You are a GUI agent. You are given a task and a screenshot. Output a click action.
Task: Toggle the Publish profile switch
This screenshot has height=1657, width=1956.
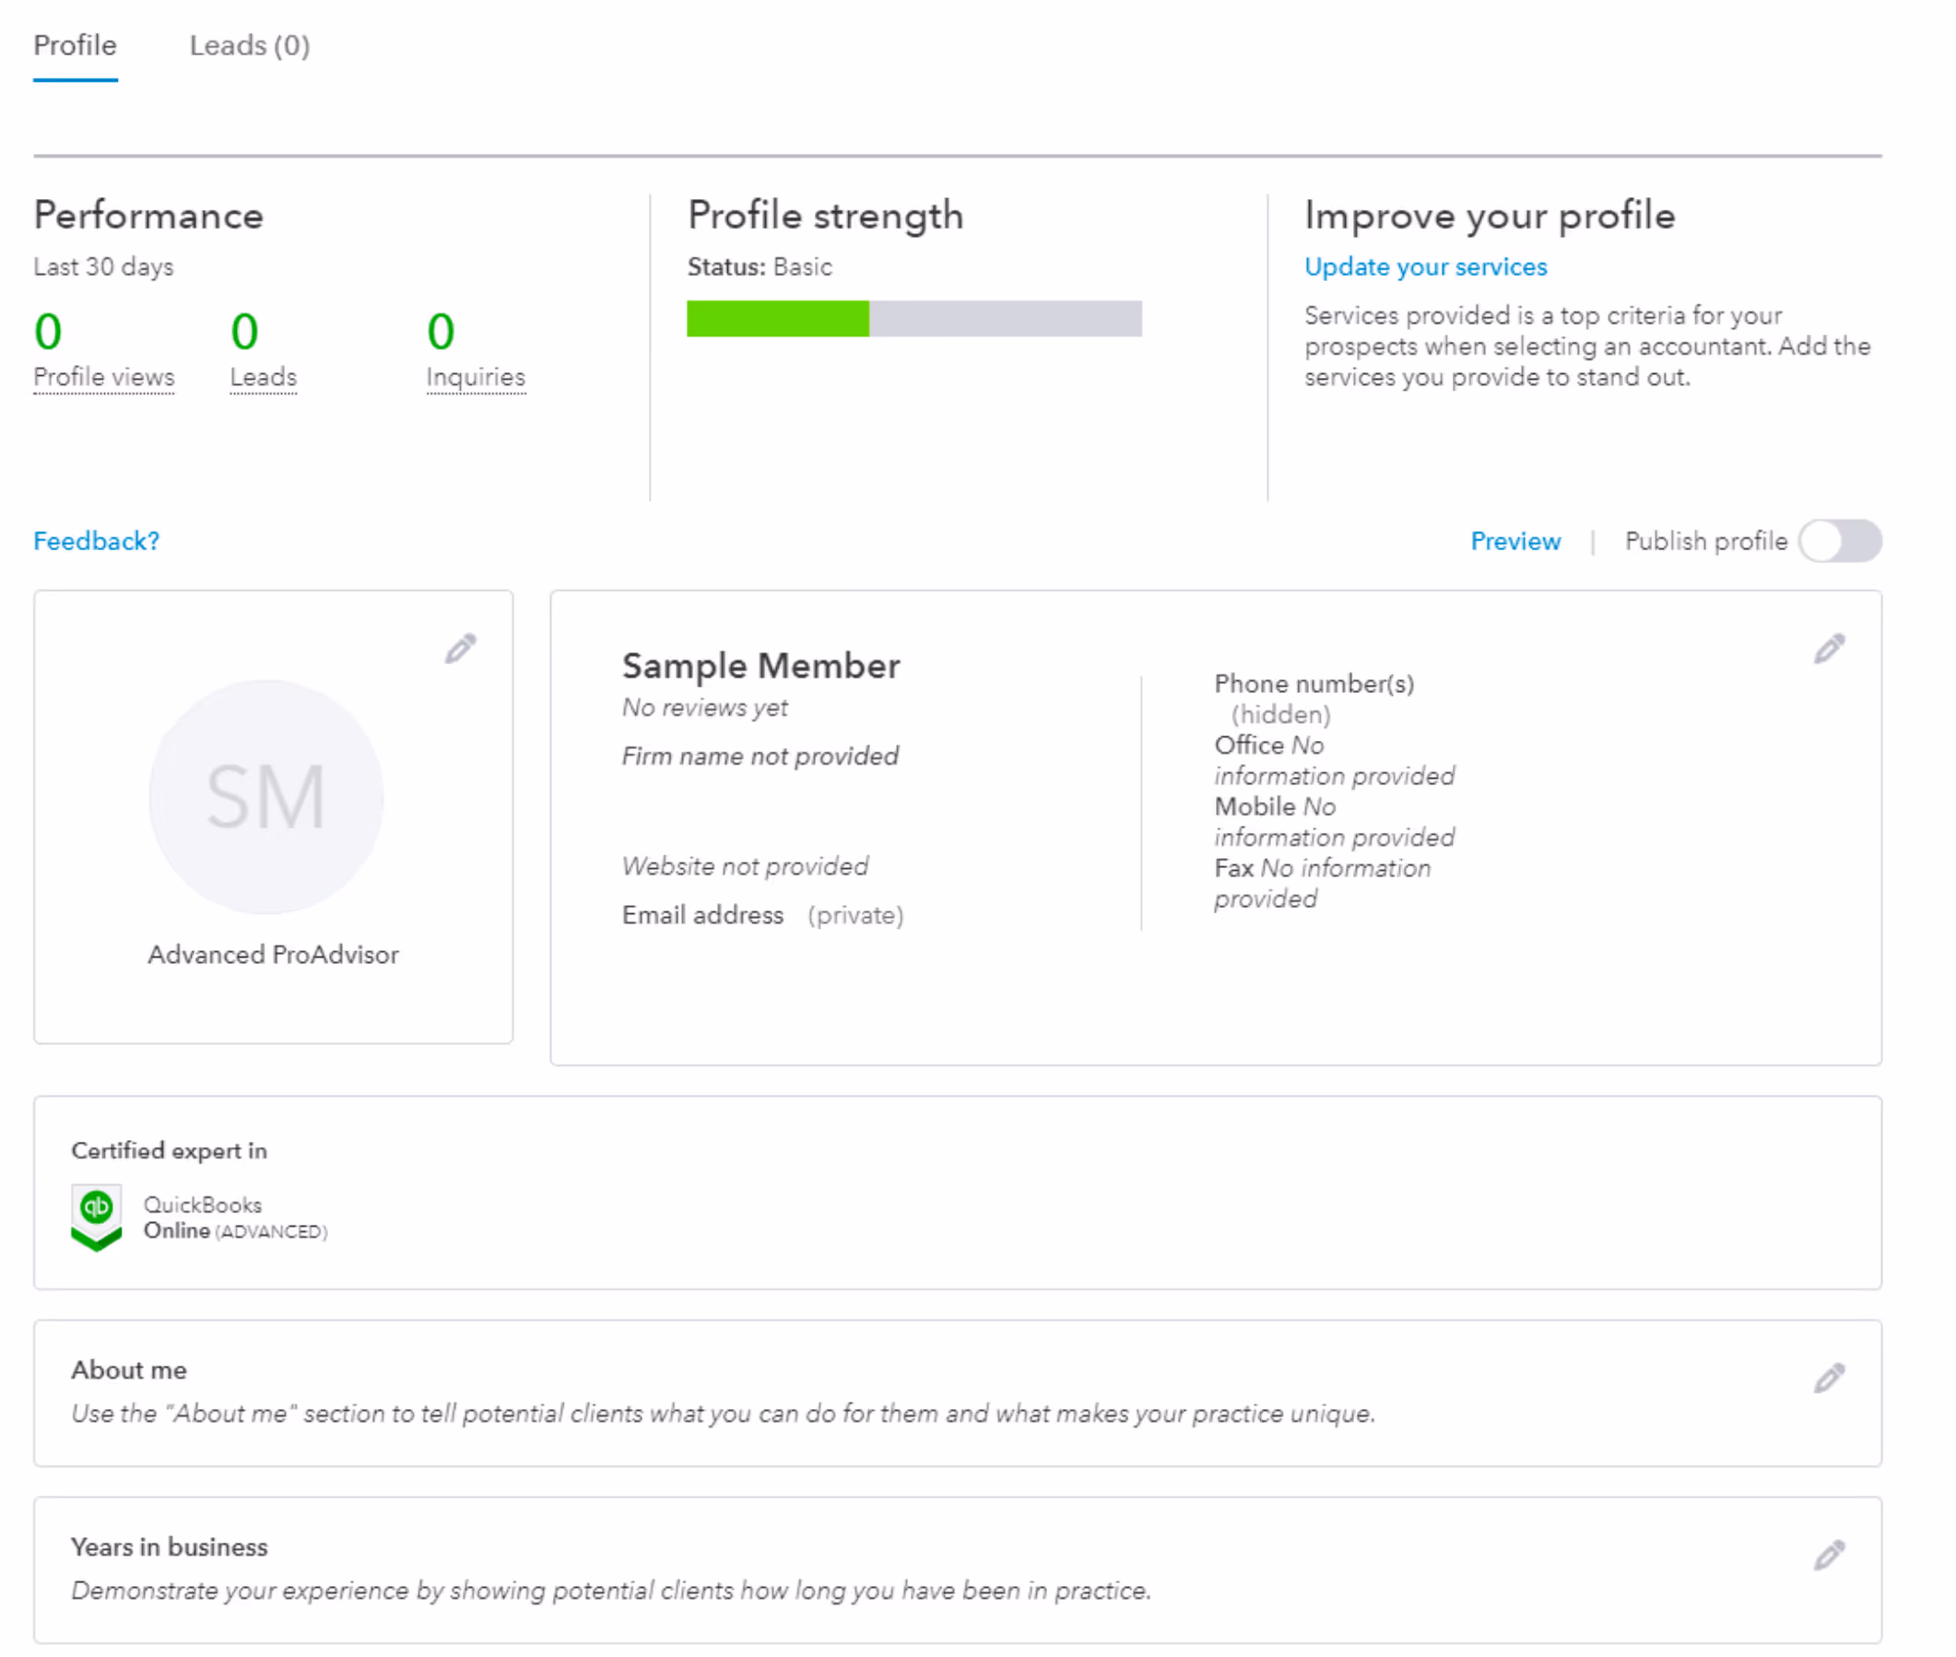[1840, 541]
